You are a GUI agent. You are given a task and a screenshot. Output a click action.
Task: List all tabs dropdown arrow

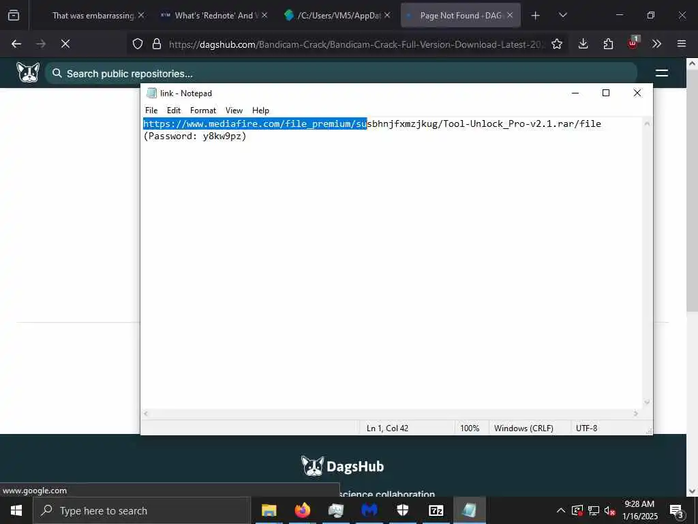(562, 16)
